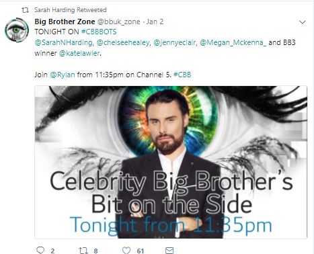This screenshot has height=254, width=314.
Task: Visit @Rylan profile mention
Action: click(x=63, y=75)
